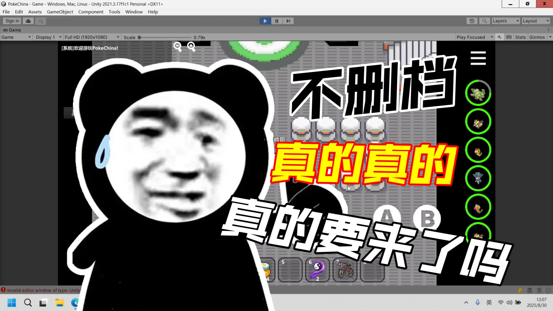
Task: Click the checkmark activity status icon
Action: click(548, 290)
